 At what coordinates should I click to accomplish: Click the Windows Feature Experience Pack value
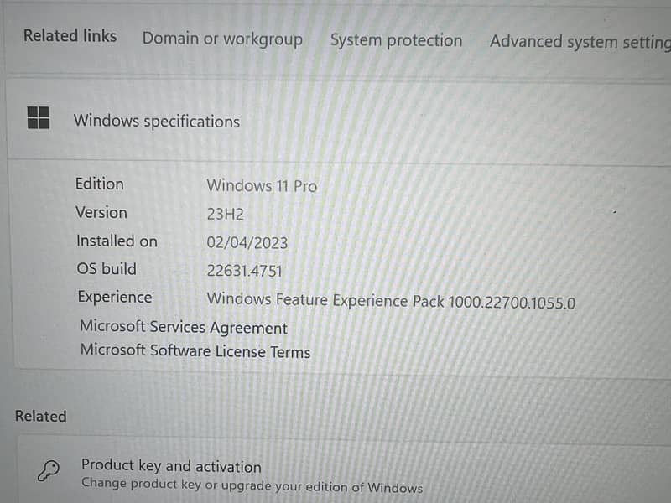click(391, 301)
